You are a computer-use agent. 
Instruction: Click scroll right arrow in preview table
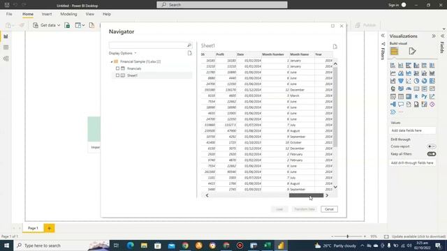pos(327,195)
